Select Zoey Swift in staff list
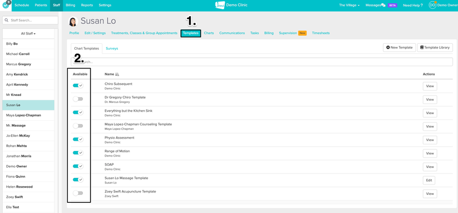Image resolution: width=458 pixels, height=213 pixels. (x=29, y=197)
